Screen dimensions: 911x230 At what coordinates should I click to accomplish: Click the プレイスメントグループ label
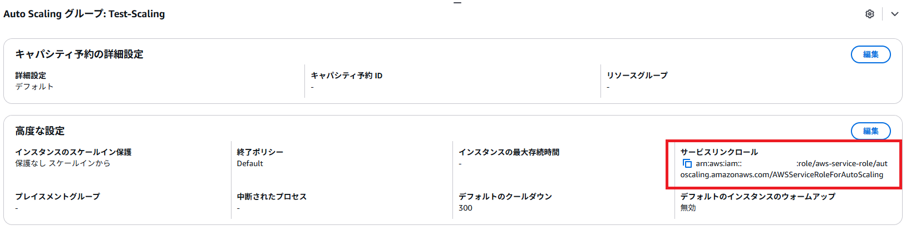[x=57, y=197]
